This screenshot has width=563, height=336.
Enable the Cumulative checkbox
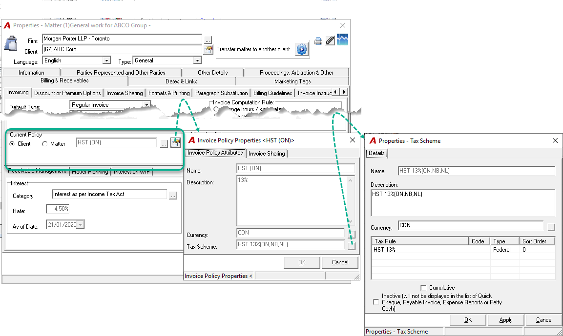point(423,288)
